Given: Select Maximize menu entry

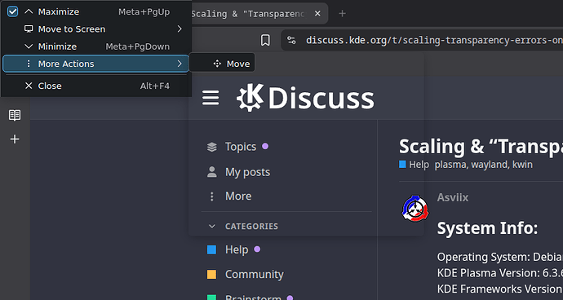Looking at the screenshot, I should pyautogui.click(x=95, y=11).
